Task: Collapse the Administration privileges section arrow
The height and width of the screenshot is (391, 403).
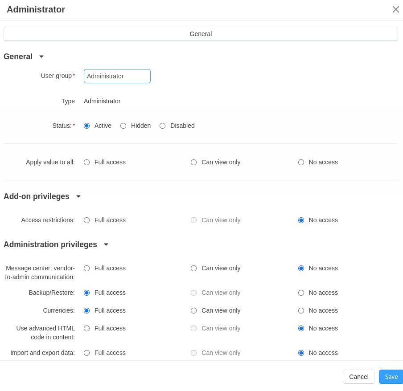Action: 106,244
